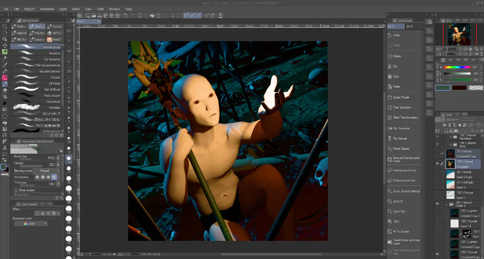Viewport: 484px width, 259px height.
Task: Select the Zoom magnifier tool
Action: 4,26
